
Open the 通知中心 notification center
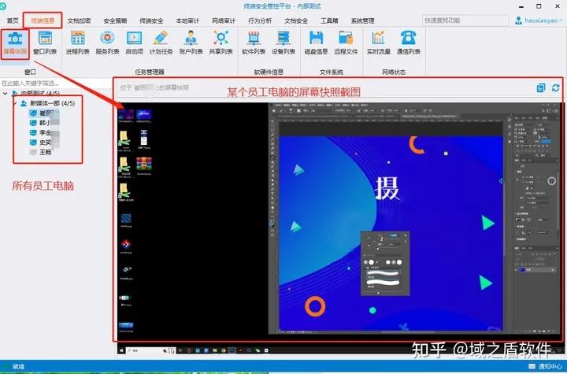click(x=548, y=367)
